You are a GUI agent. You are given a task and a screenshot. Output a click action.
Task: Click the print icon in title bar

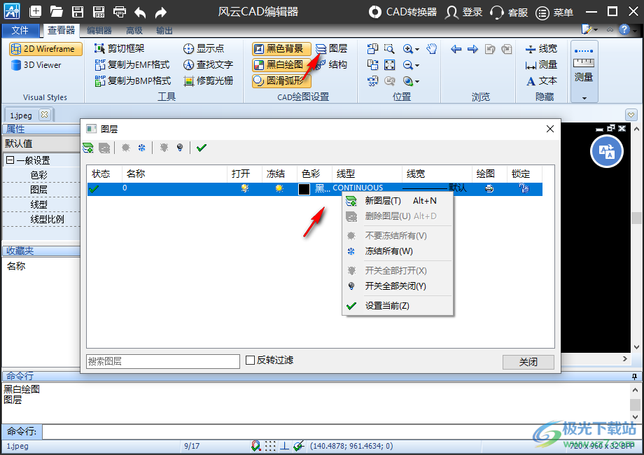tap(120, 11)
